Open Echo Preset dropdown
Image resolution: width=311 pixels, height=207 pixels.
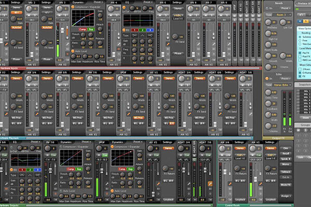[286, 79]
